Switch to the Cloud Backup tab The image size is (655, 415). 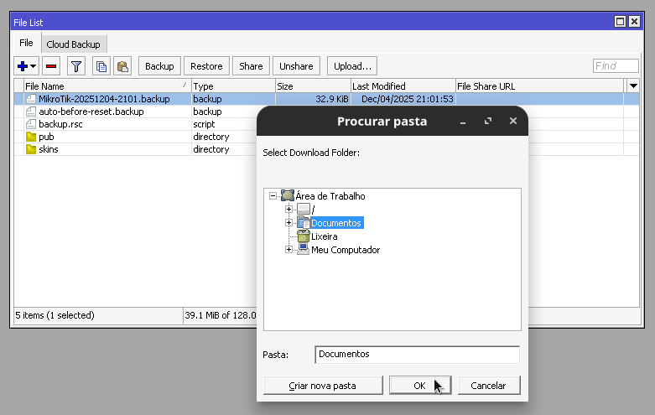(73, 44)
